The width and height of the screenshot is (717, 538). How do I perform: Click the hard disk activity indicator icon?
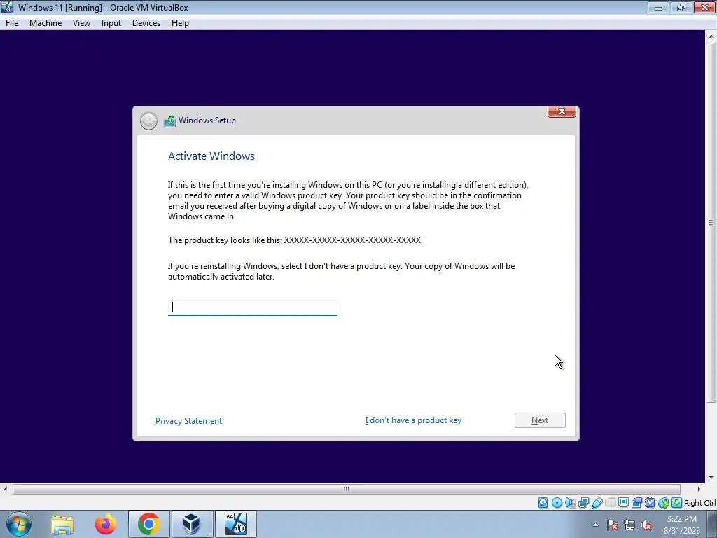[x=543, y=503]
